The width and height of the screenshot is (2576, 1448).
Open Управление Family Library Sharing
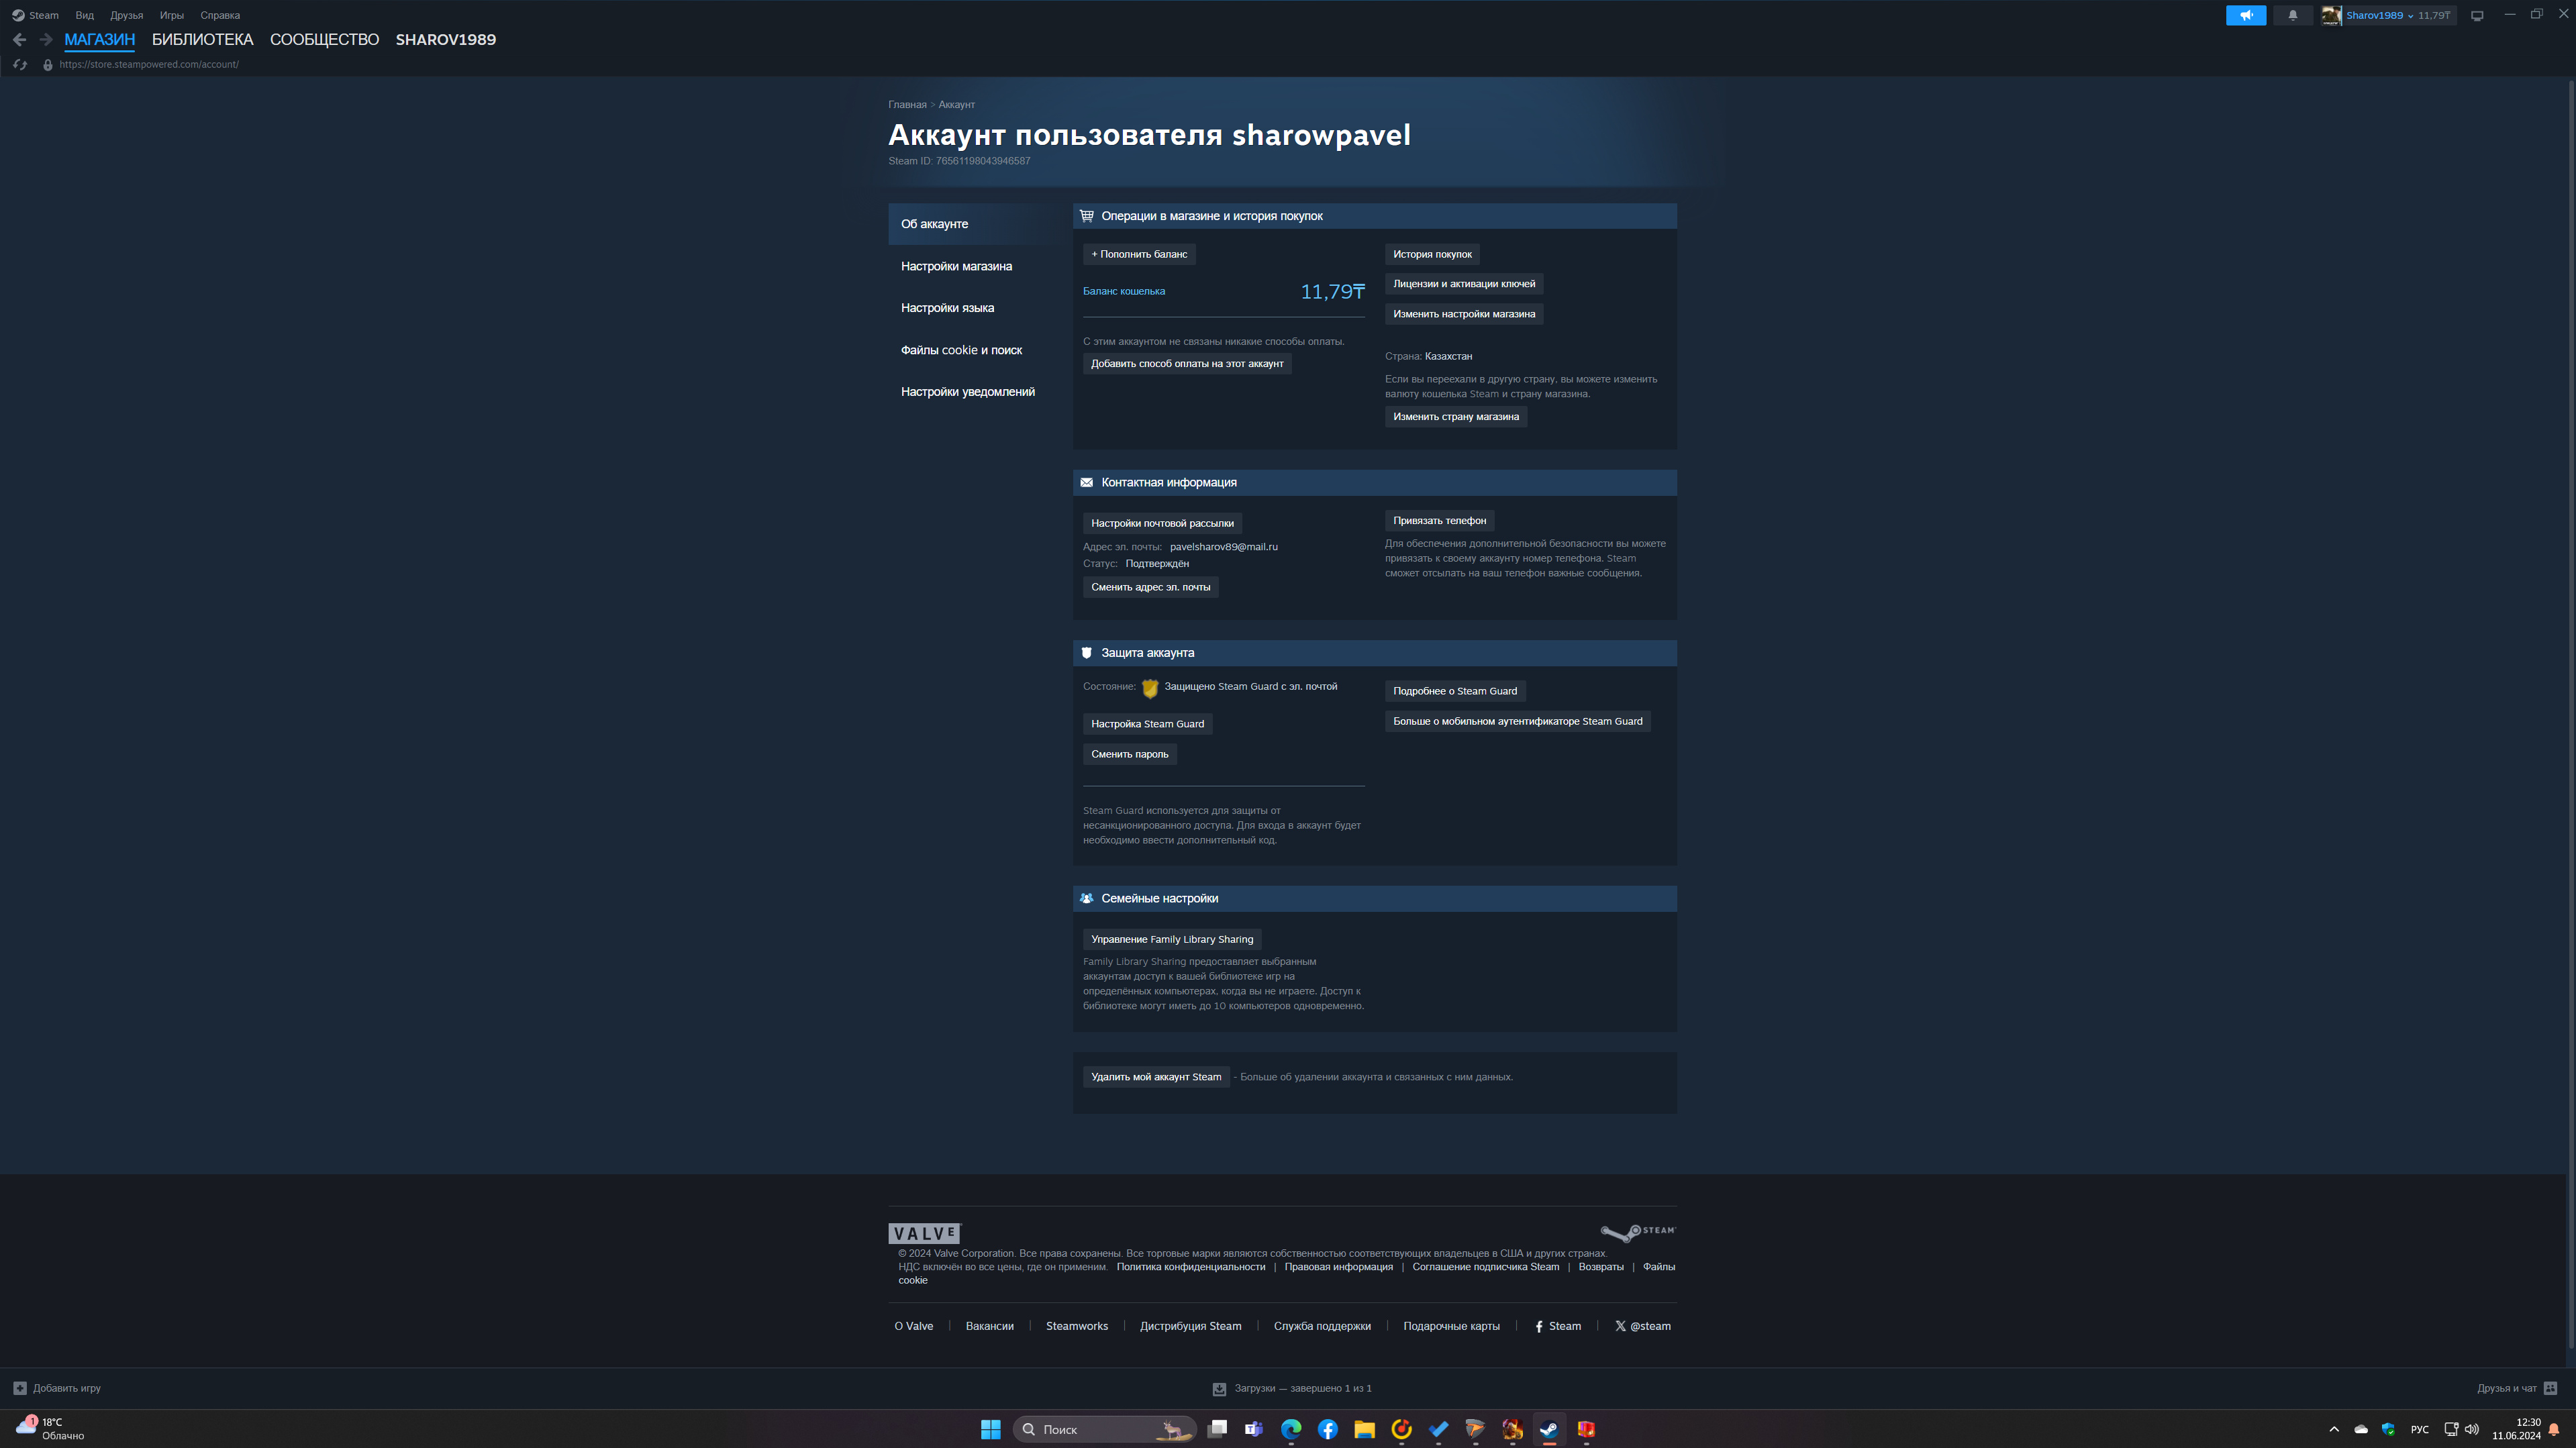1172,939
